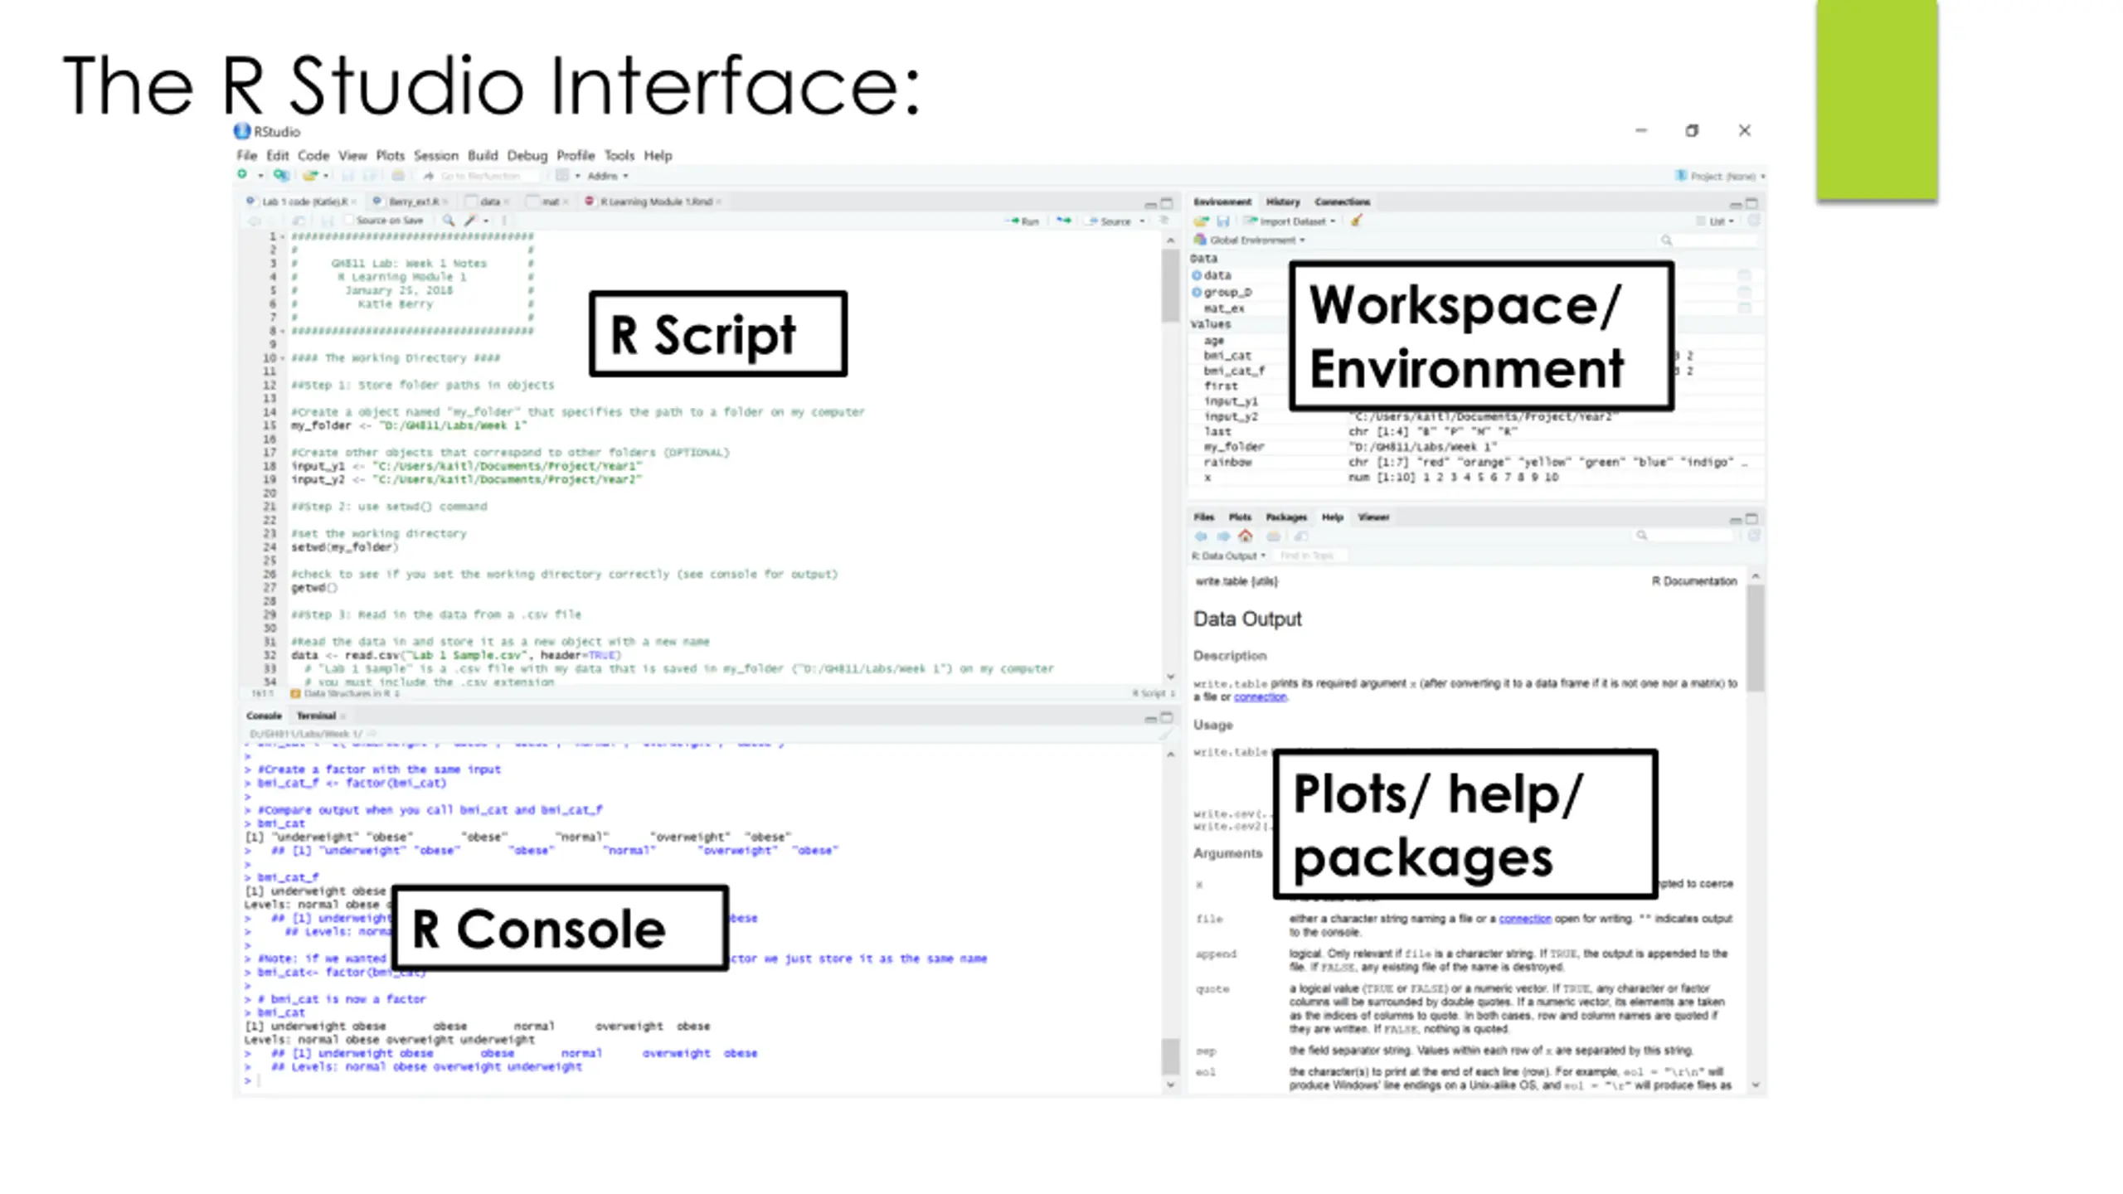
Task: Click the Create a project icon
Action: [281, 175]
